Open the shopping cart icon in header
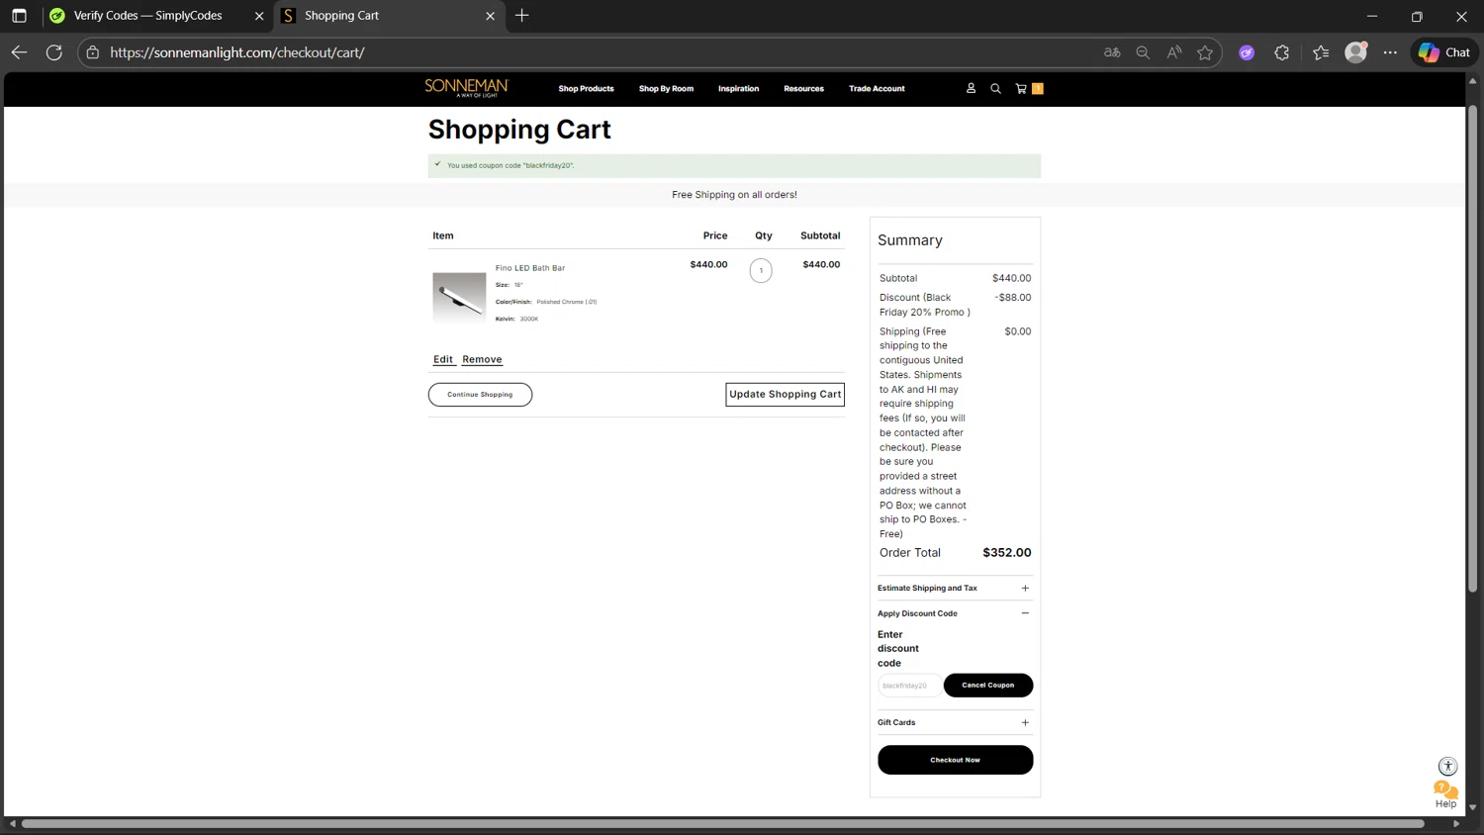Viewport: 1484px width, 835px height. point(1021,88)
